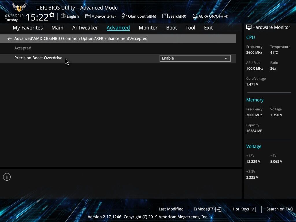Open Search(F9)
296x222 pixels.
click(x=174, y=16)
